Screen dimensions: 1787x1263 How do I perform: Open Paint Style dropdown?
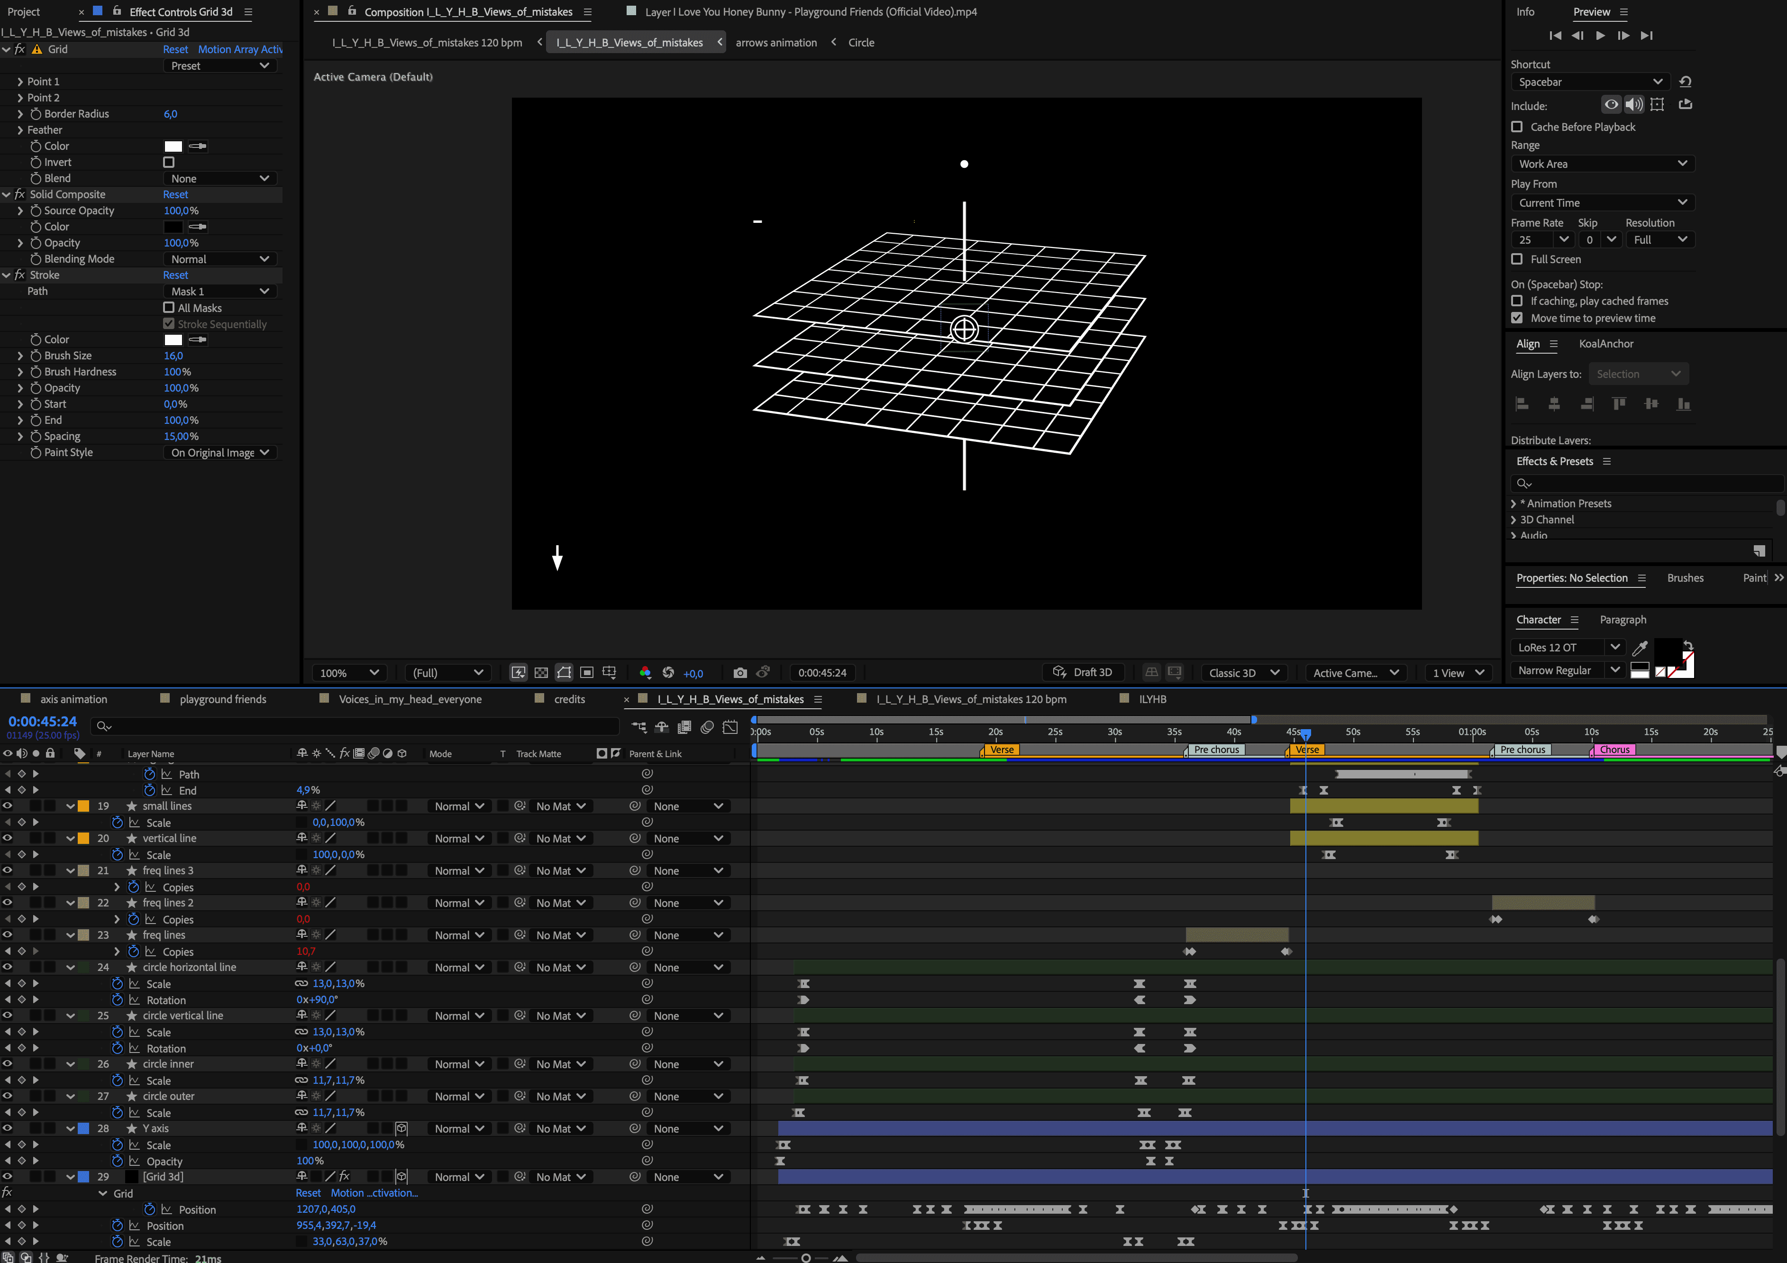point(219,452)
